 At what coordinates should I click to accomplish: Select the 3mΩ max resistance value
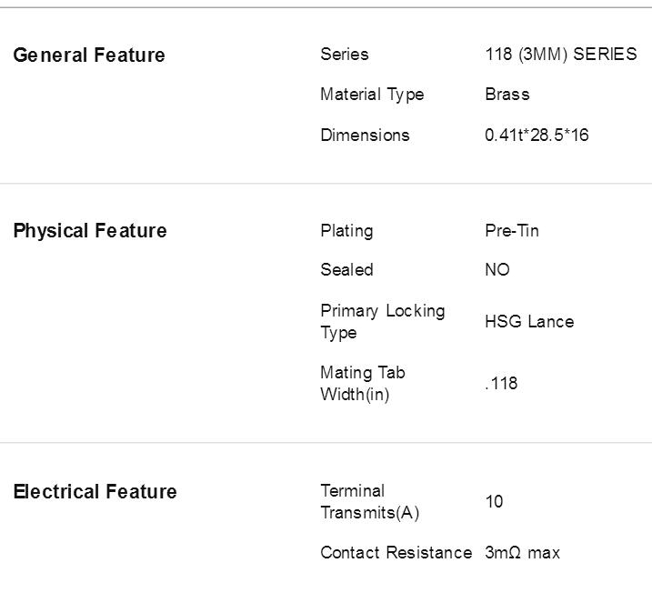[x=522, y=553]
